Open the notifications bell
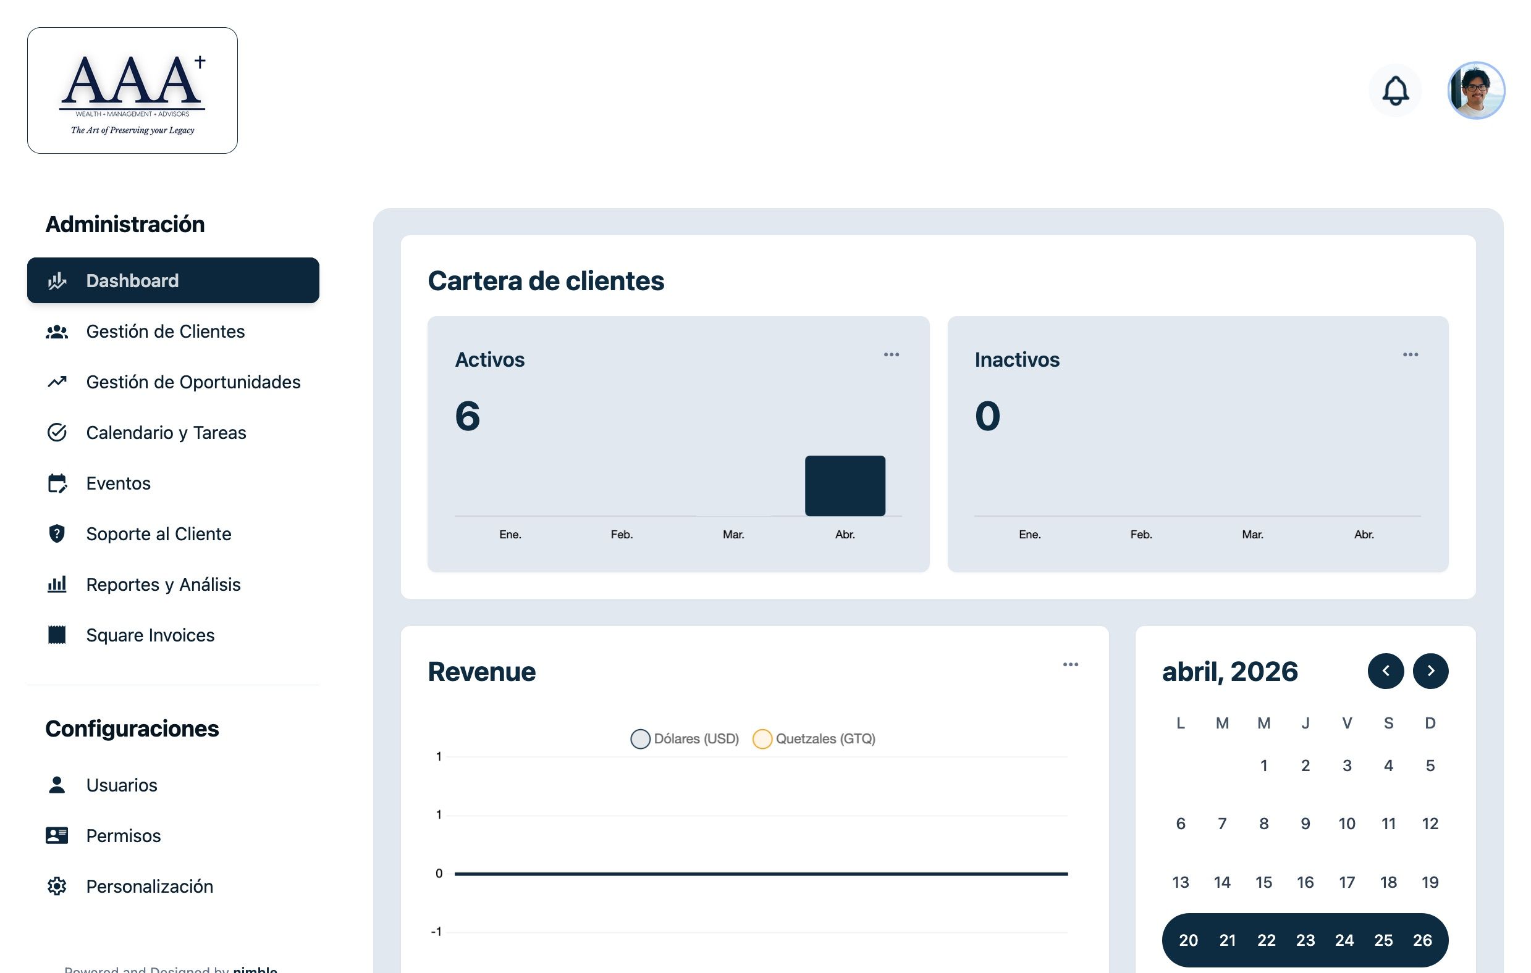 (1395, 90)
